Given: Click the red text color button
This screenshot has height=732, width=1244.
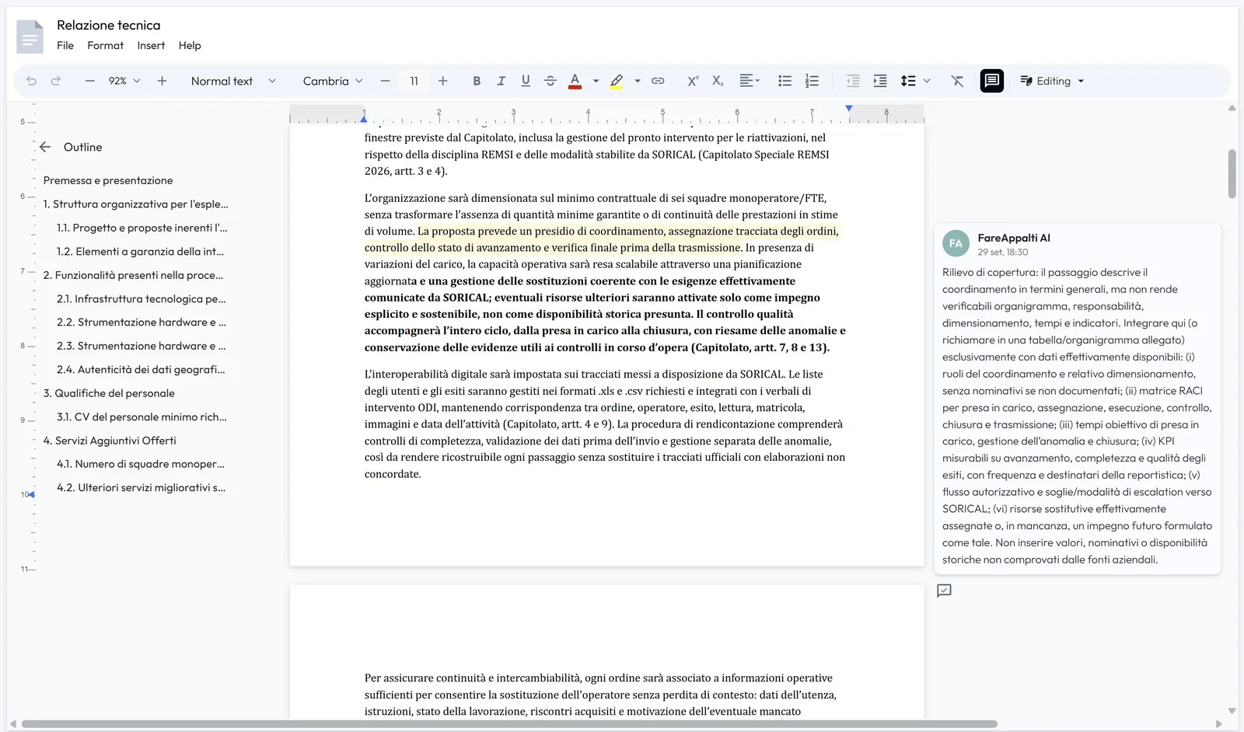Looking at the screenshot, I should (575, 81).
